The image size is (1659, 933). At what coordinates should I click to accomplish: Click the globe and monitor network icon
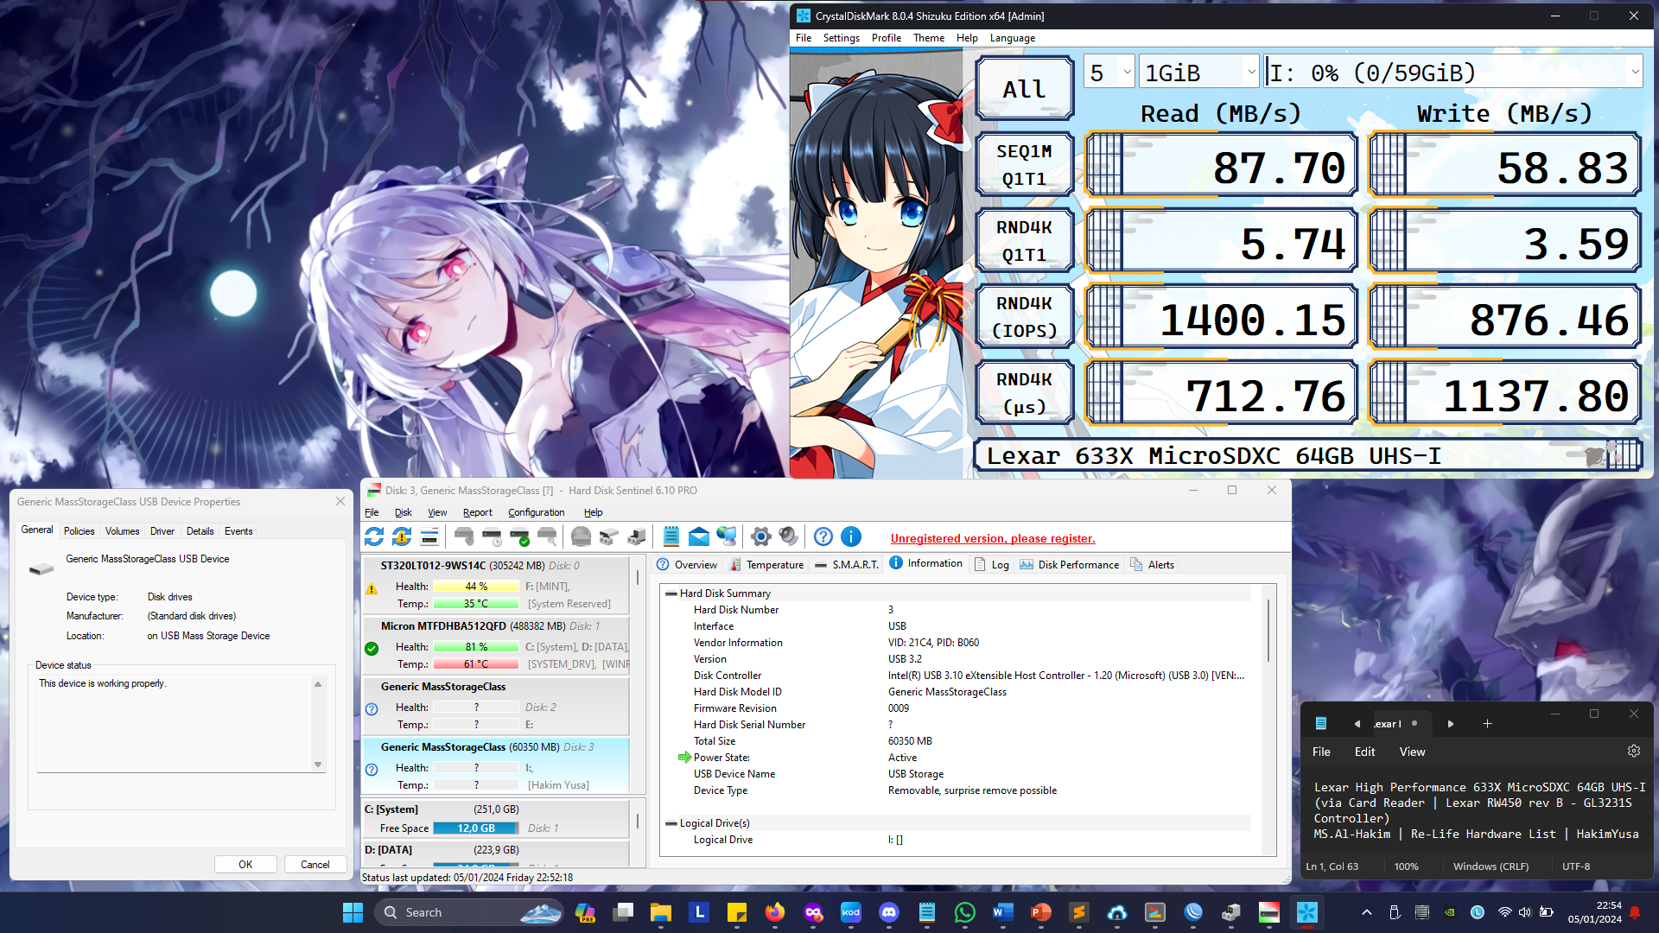coord(727,537)
